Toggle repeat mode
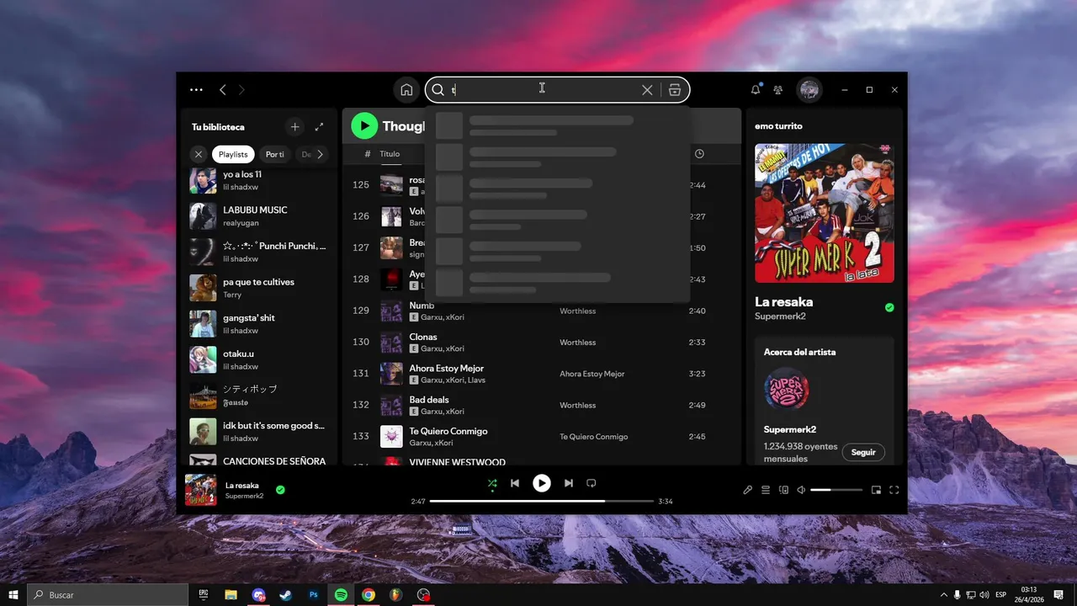This screenshot has width=1077, height=606. [x=592, y=483]
